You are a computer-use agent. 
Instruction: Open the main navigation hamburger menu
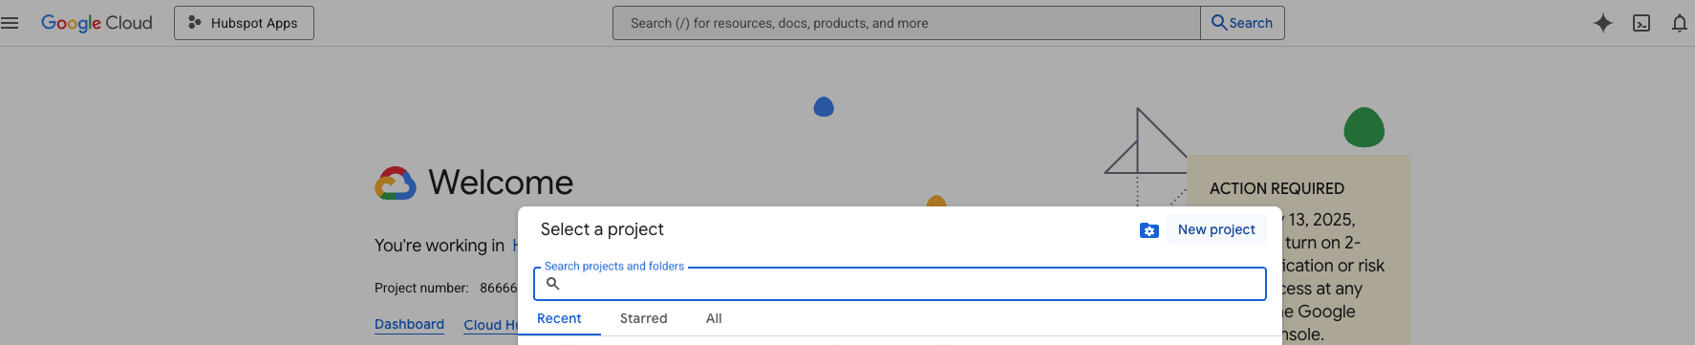[x=10, y=23]
